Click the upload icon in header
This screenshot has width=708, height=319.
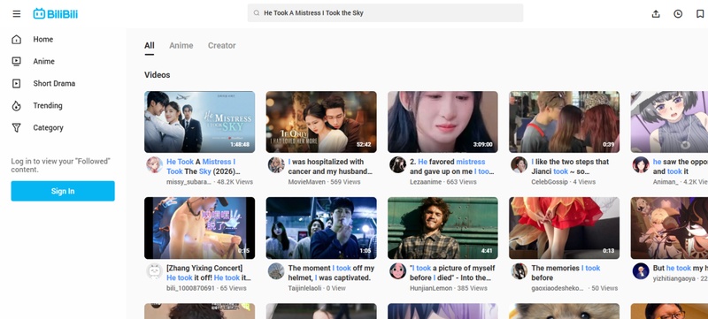tap(656, 14)
